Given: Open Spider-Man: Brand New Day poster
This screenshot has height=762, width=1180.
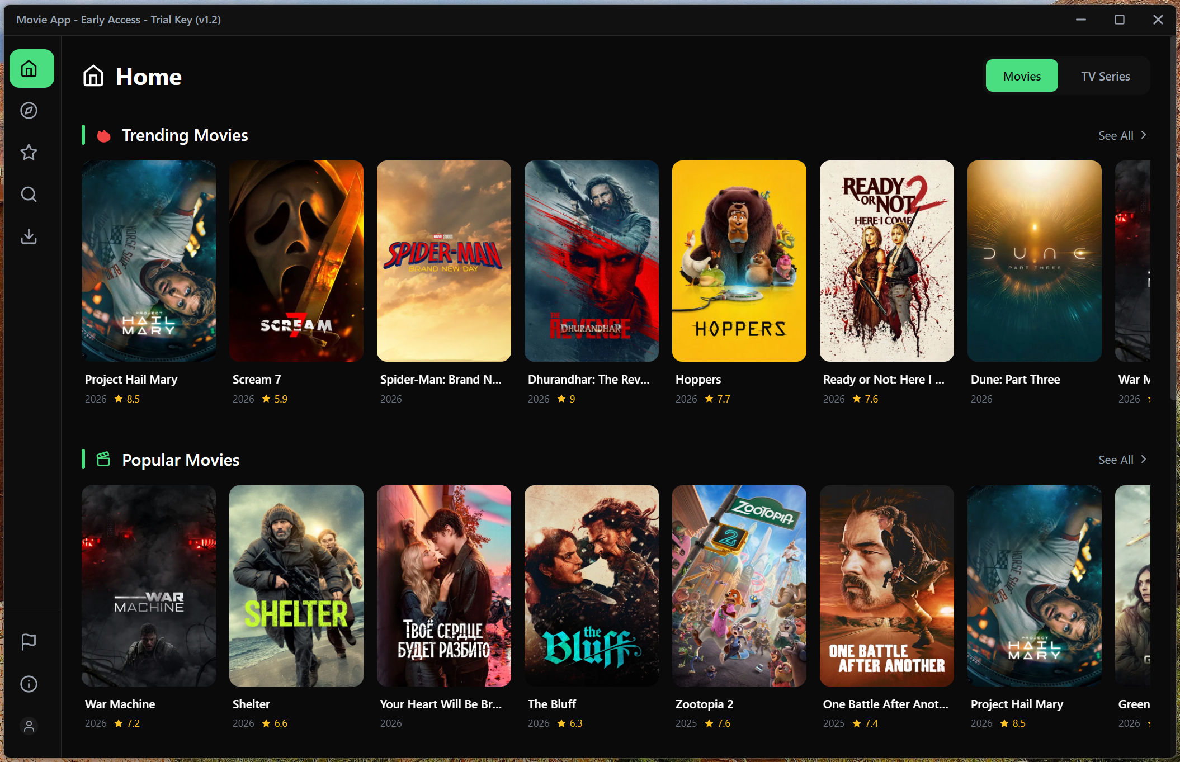Looking at the screenshot, I should pos(444,261).
